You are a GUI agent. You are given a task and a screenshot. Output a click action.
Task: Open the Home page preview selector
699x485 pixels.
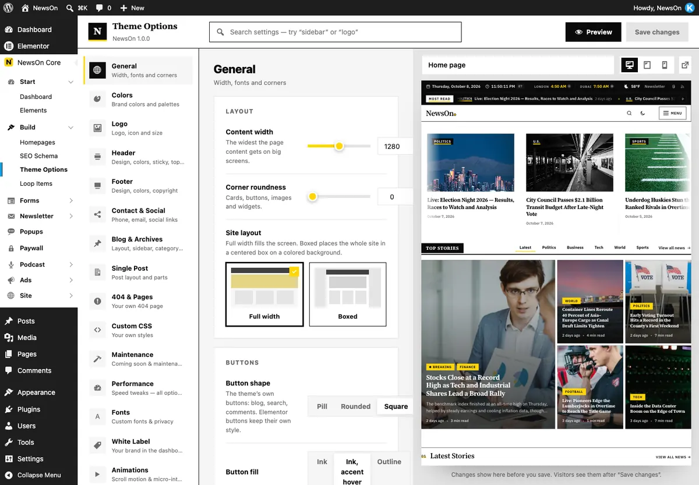pyautogui.click(x=518, y=65)
